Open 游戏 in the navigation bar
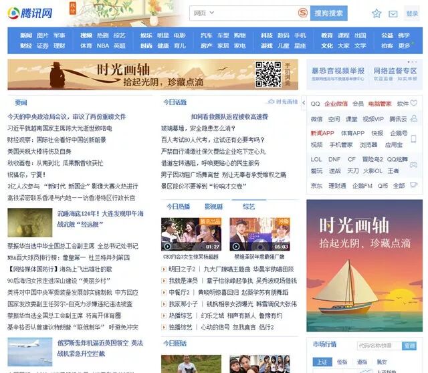This screenshot has height=373, width=428. 267,46
